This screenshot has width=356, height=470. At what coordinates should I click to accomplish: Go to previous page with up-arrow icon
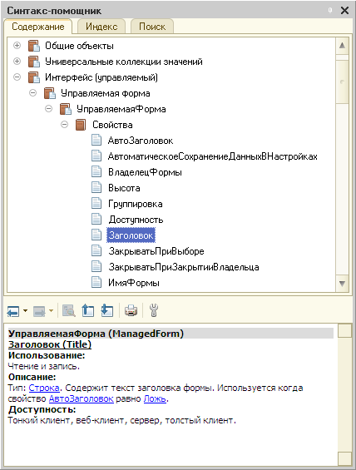click(x=88, y=310)
